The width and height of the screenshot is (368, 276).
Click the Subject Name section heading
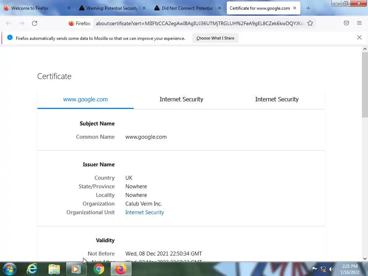[x=97, y=124]
